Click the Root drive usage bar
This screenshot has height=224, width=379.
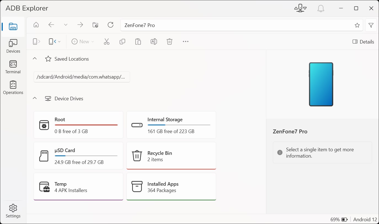click(x=86, y=125)
